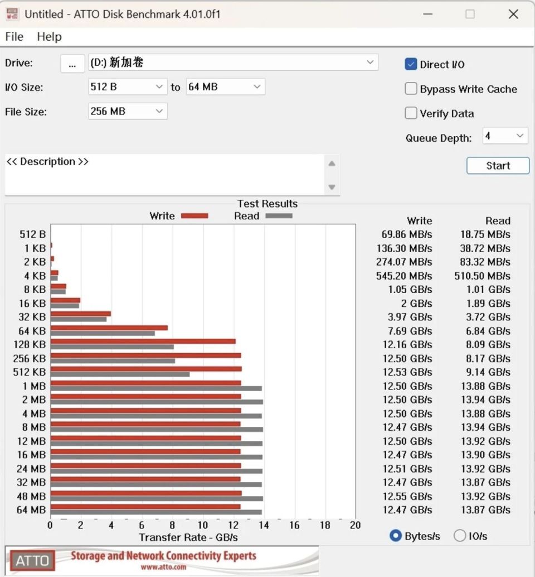The image size is (535, 577).
Task: Click the 545.20 MB/s write result
Action: tap(404, 276)
